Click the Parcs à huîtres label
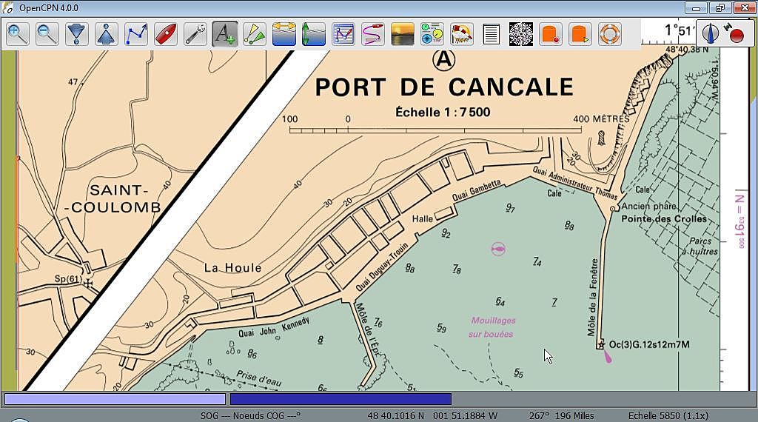The height and width of the screenshot is (422, 758). pos(700,246)
